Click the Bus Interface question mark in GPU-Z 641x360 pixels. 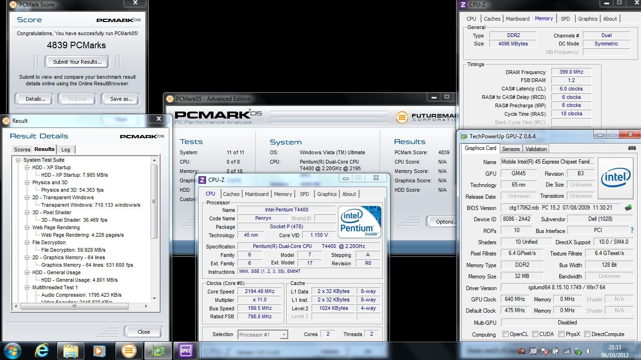[632, 230]
